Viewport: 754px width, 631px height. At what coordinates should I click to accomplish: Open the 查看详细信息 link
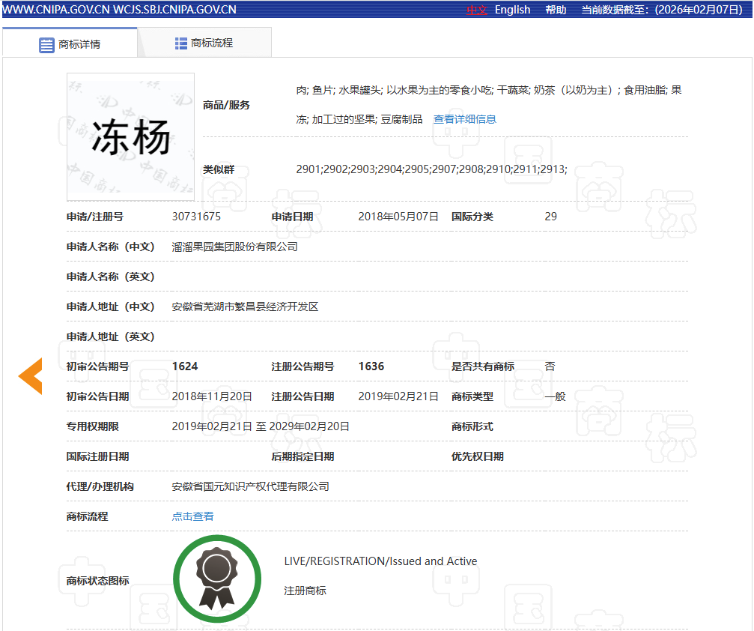click(x=464, y=119)
